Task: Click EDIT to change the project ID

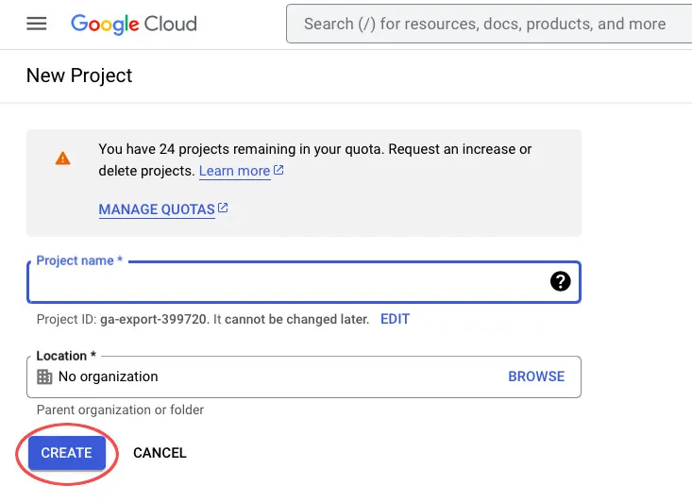Action: [395, 319]
